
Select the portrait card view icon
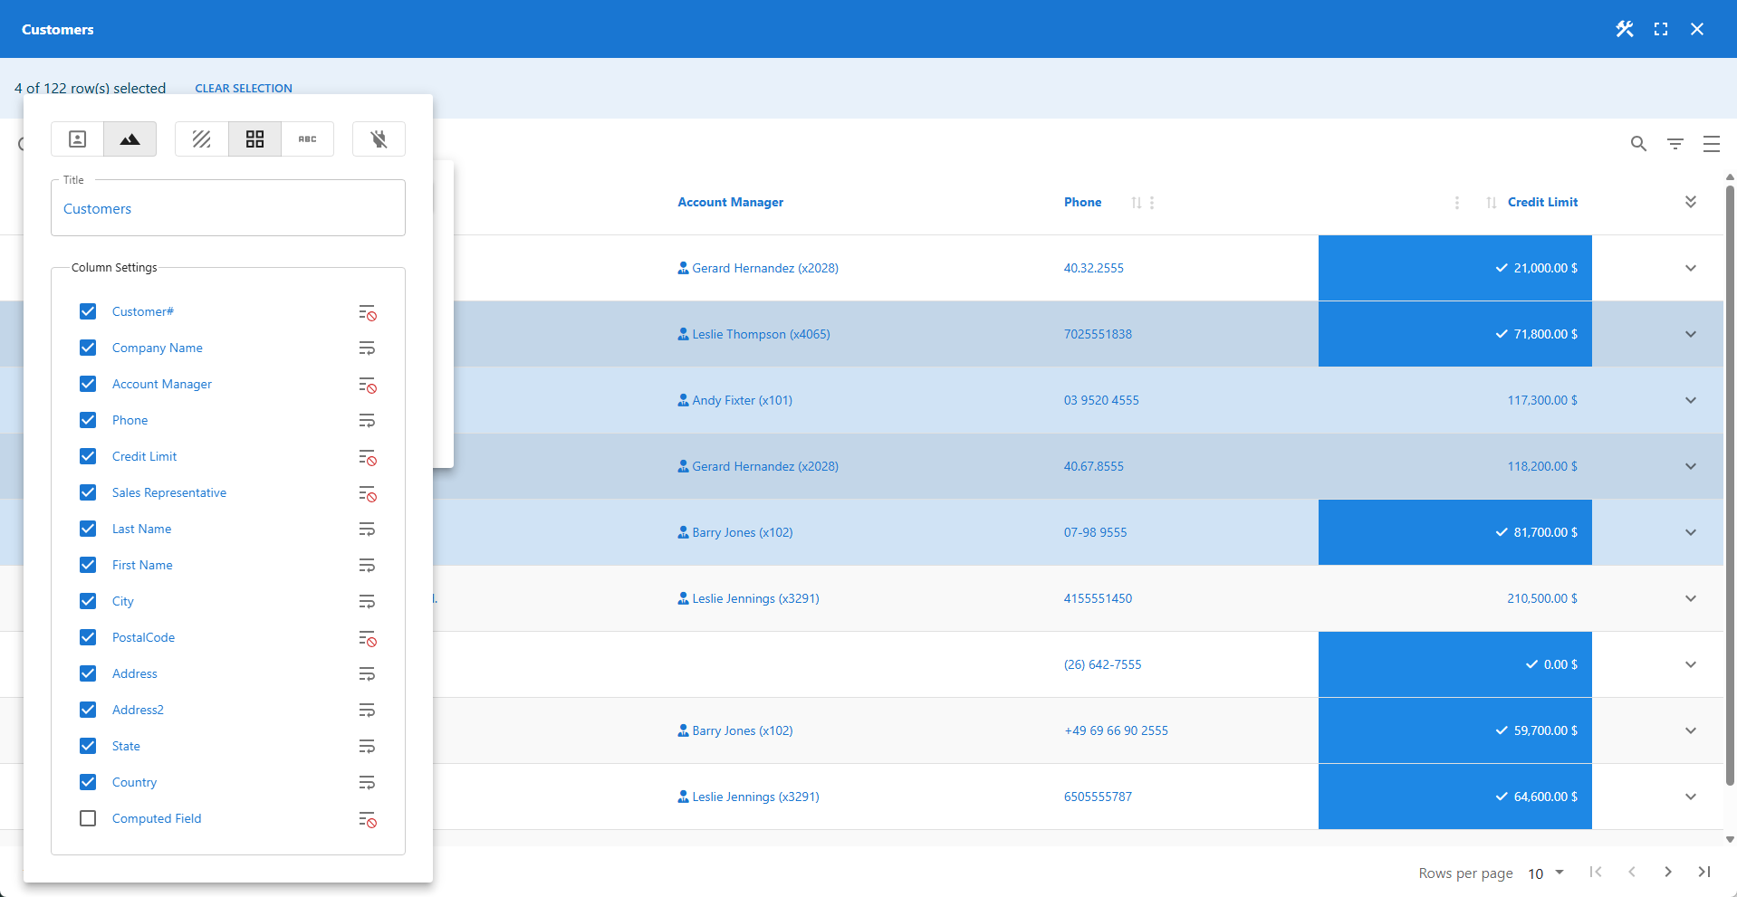77,138
